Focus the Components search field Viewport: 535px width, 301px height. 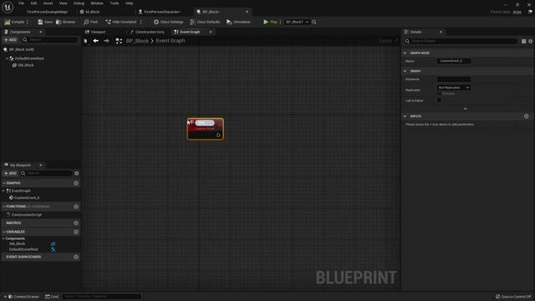click(x=50, y=40)
